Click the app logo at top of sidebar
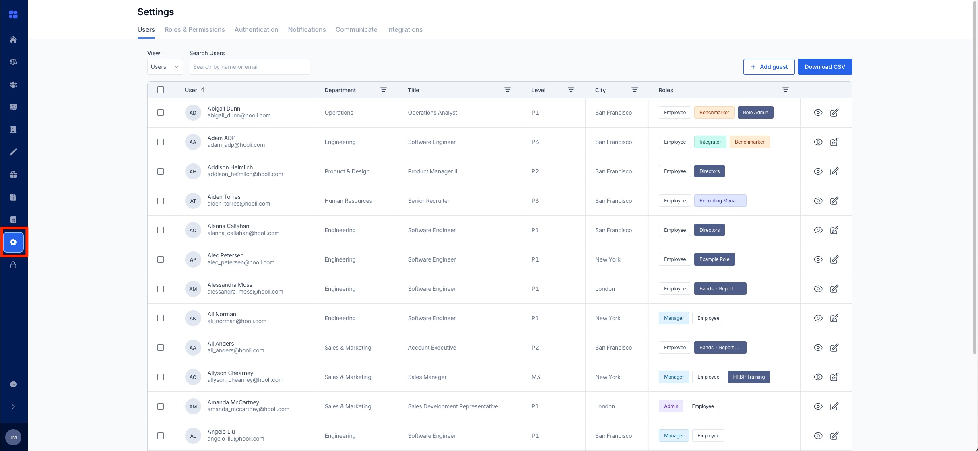Image resolution: width=978 pixels, height=451 pixels. 13,14
